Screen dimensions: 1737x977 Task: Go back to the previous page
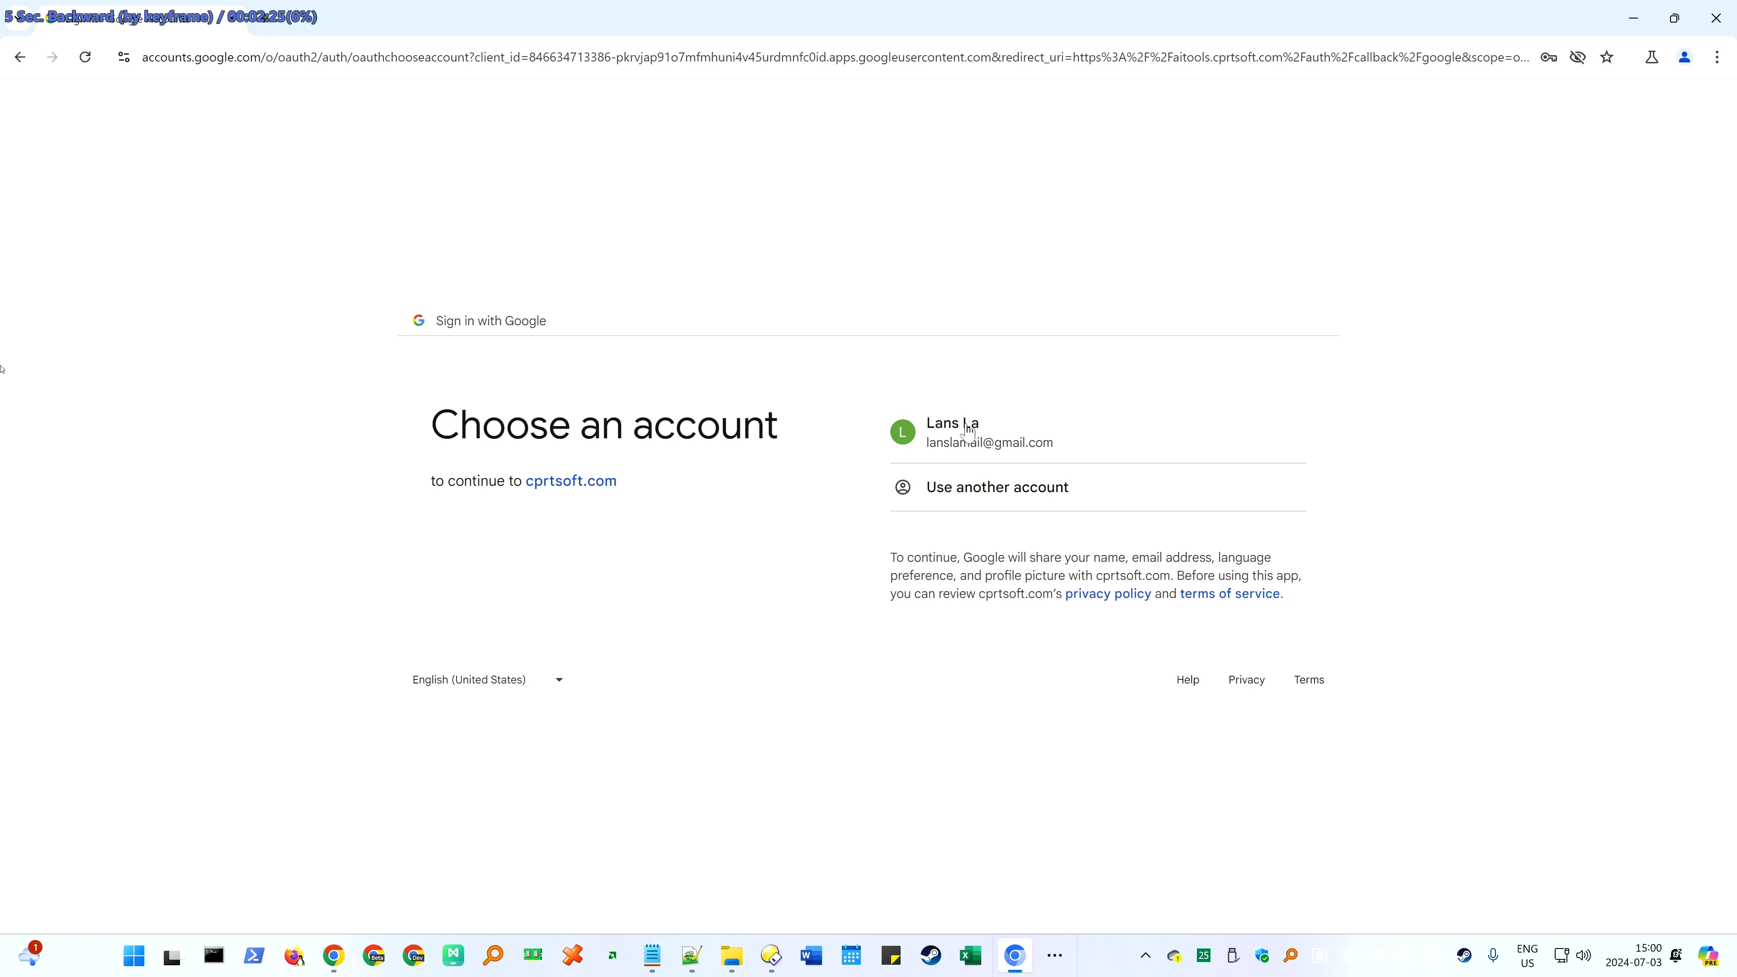coord(19,57)
